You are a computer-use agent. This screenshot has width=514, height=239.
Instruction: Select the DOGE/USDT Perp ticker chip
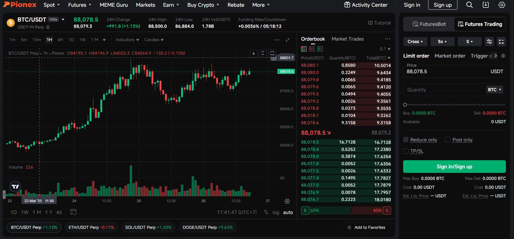pyautogui.click(x=207, y=227)
